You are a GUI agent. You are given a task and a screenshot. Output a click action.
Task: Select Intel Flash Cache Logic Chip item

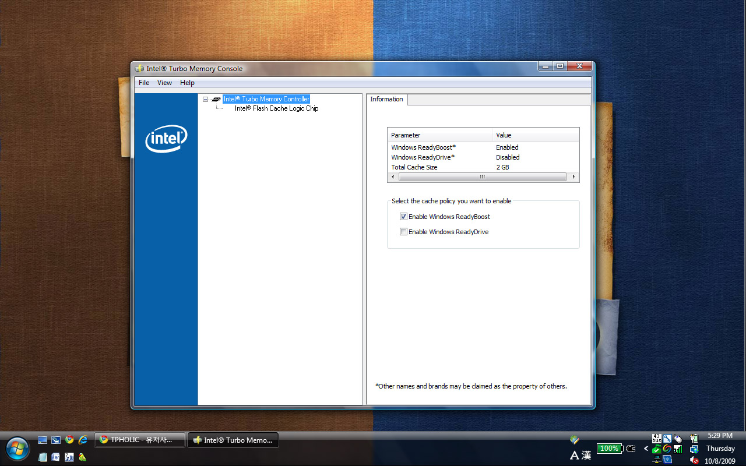tap(276, 108)
